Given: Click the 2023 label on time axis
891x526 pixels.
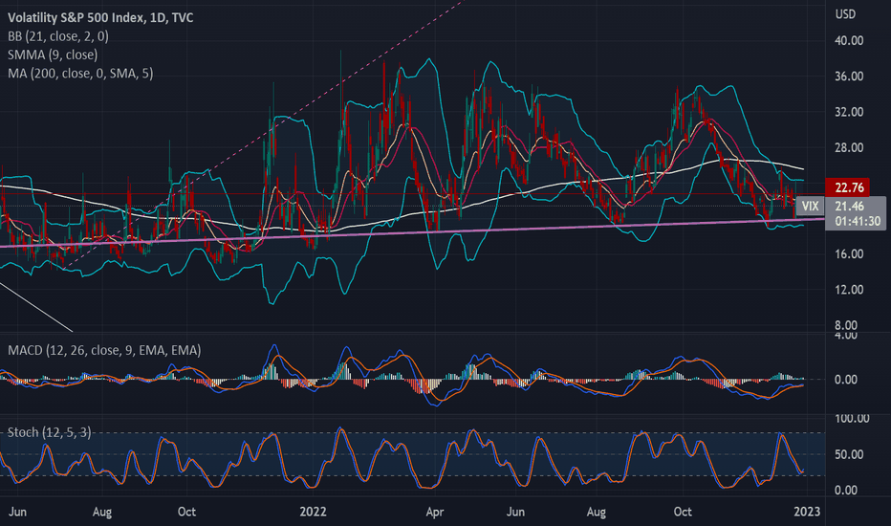Looking at the screenshot, I should pyautogui.click(x=807, y=512).
